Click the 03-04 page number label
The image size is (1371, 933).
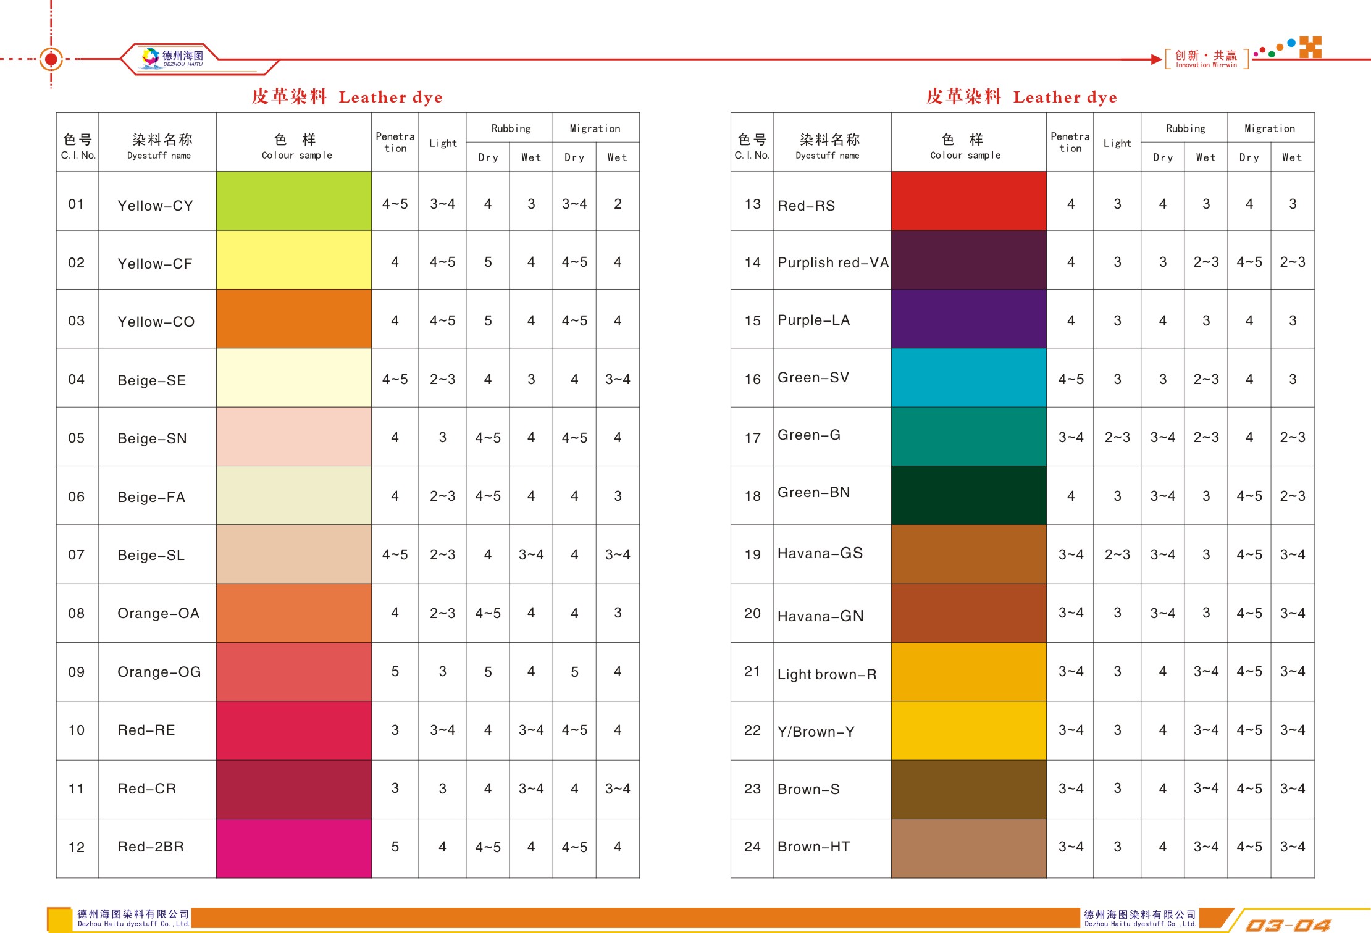1288,924
